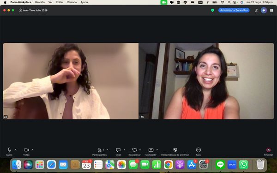The image size is (277, 173).
Task: Expand share options arrow beside Compartir
Action: pyautogui.click(x=157, y=150)
